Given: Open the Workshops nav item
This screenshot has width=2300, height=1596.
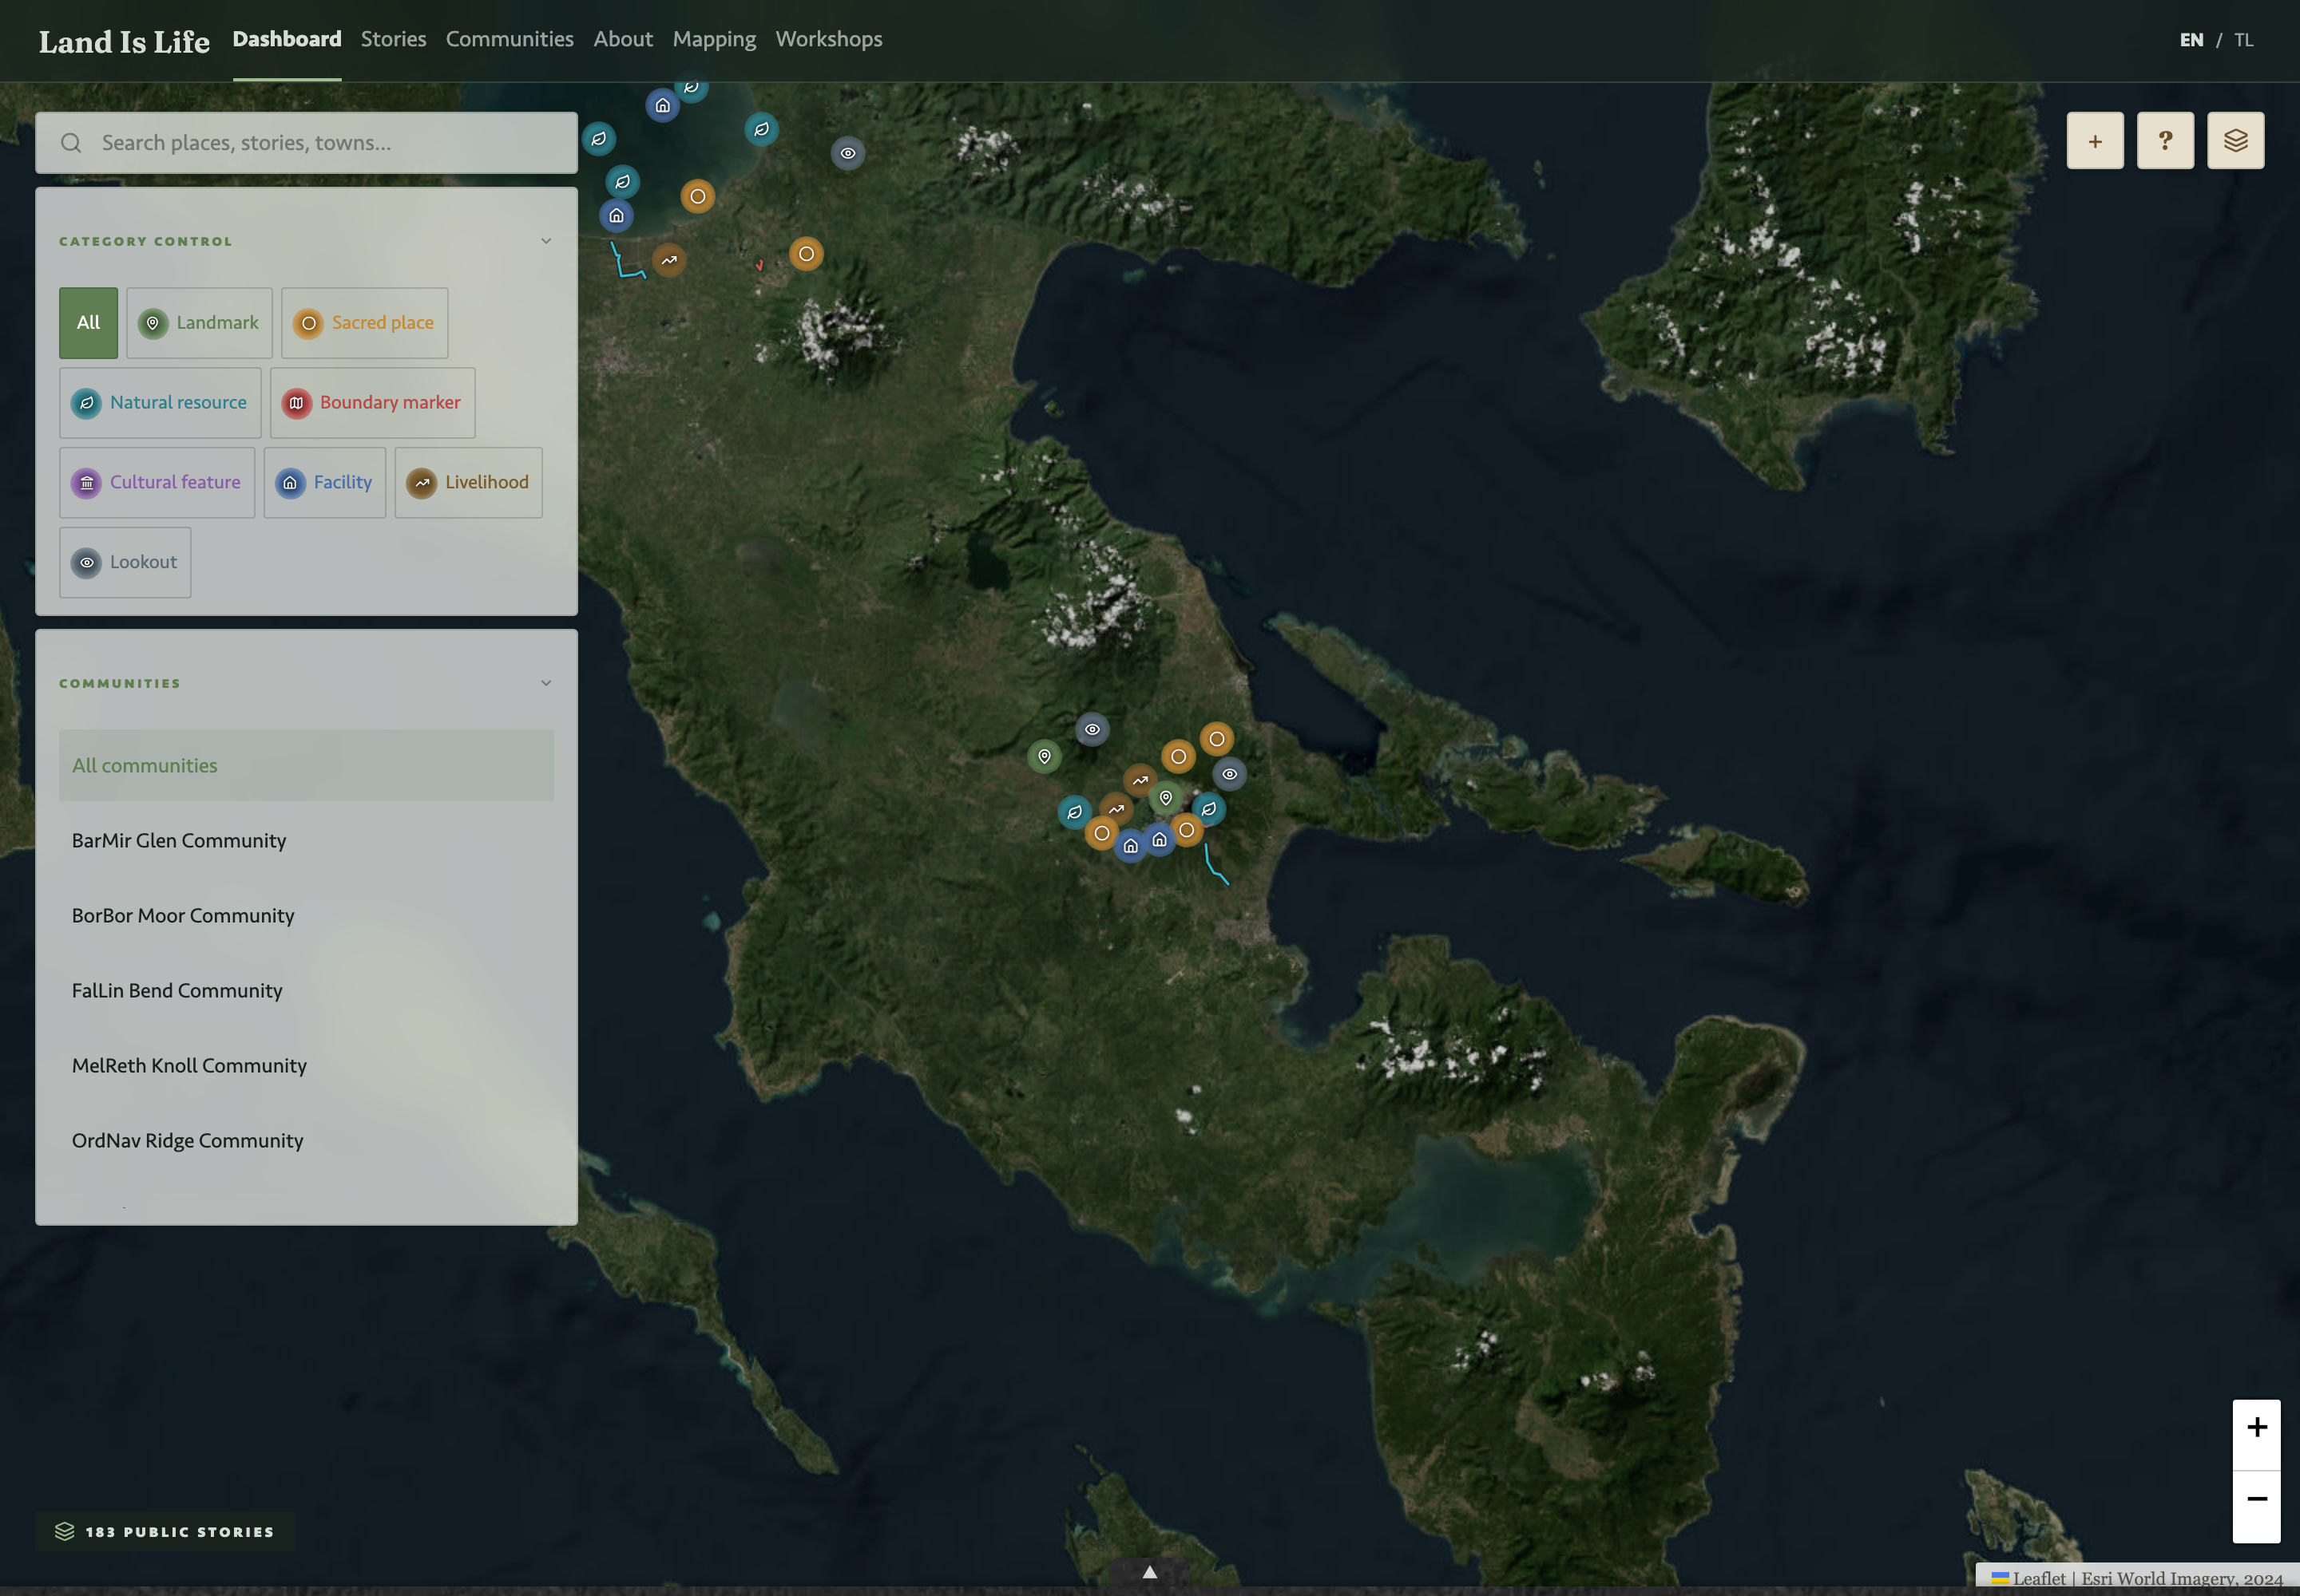Looking at the screenshot, I should tap(829, 39).
